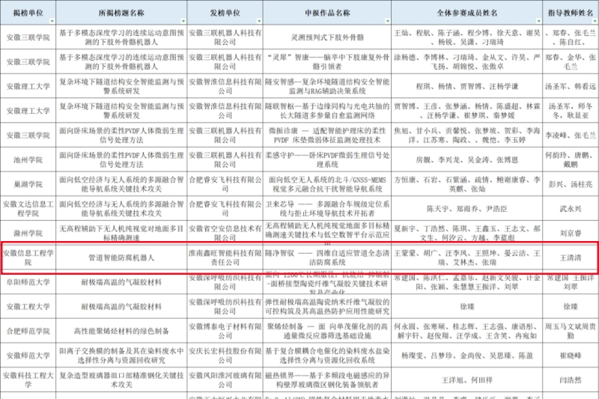Select the project cell starting with 隧联智枢
The height and width of the screenshot is (399, 599).
tap(327, 111)
